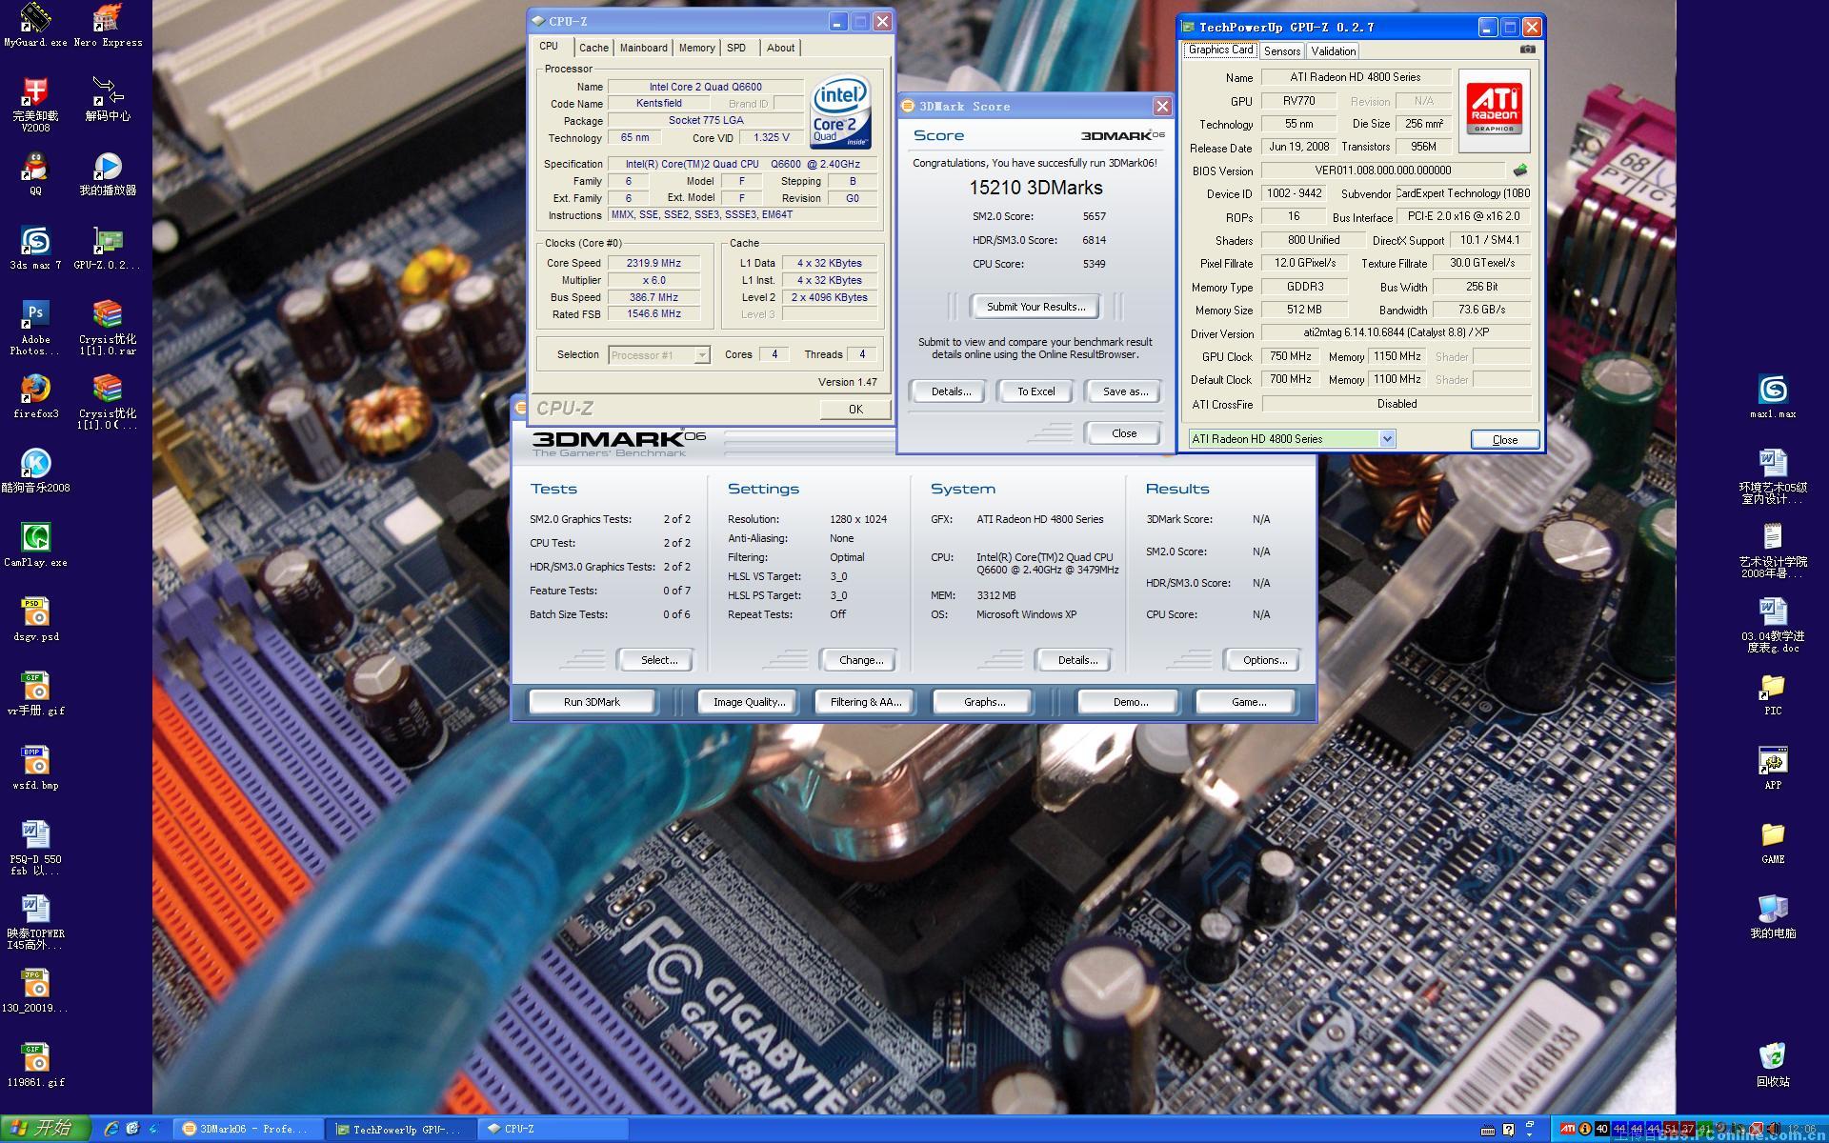Image resolution: width=1829 pixels, height=1143 pixels.
Task: Click Submit Your Results button
Action: point(1035,307)
